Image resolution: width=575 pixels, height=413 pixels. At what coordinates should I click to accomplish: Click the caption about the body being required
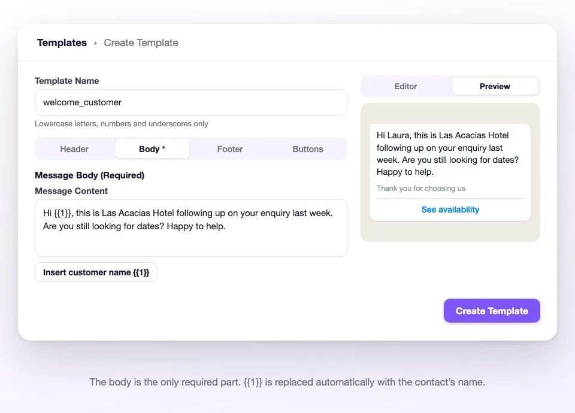(x=287, y=382)
